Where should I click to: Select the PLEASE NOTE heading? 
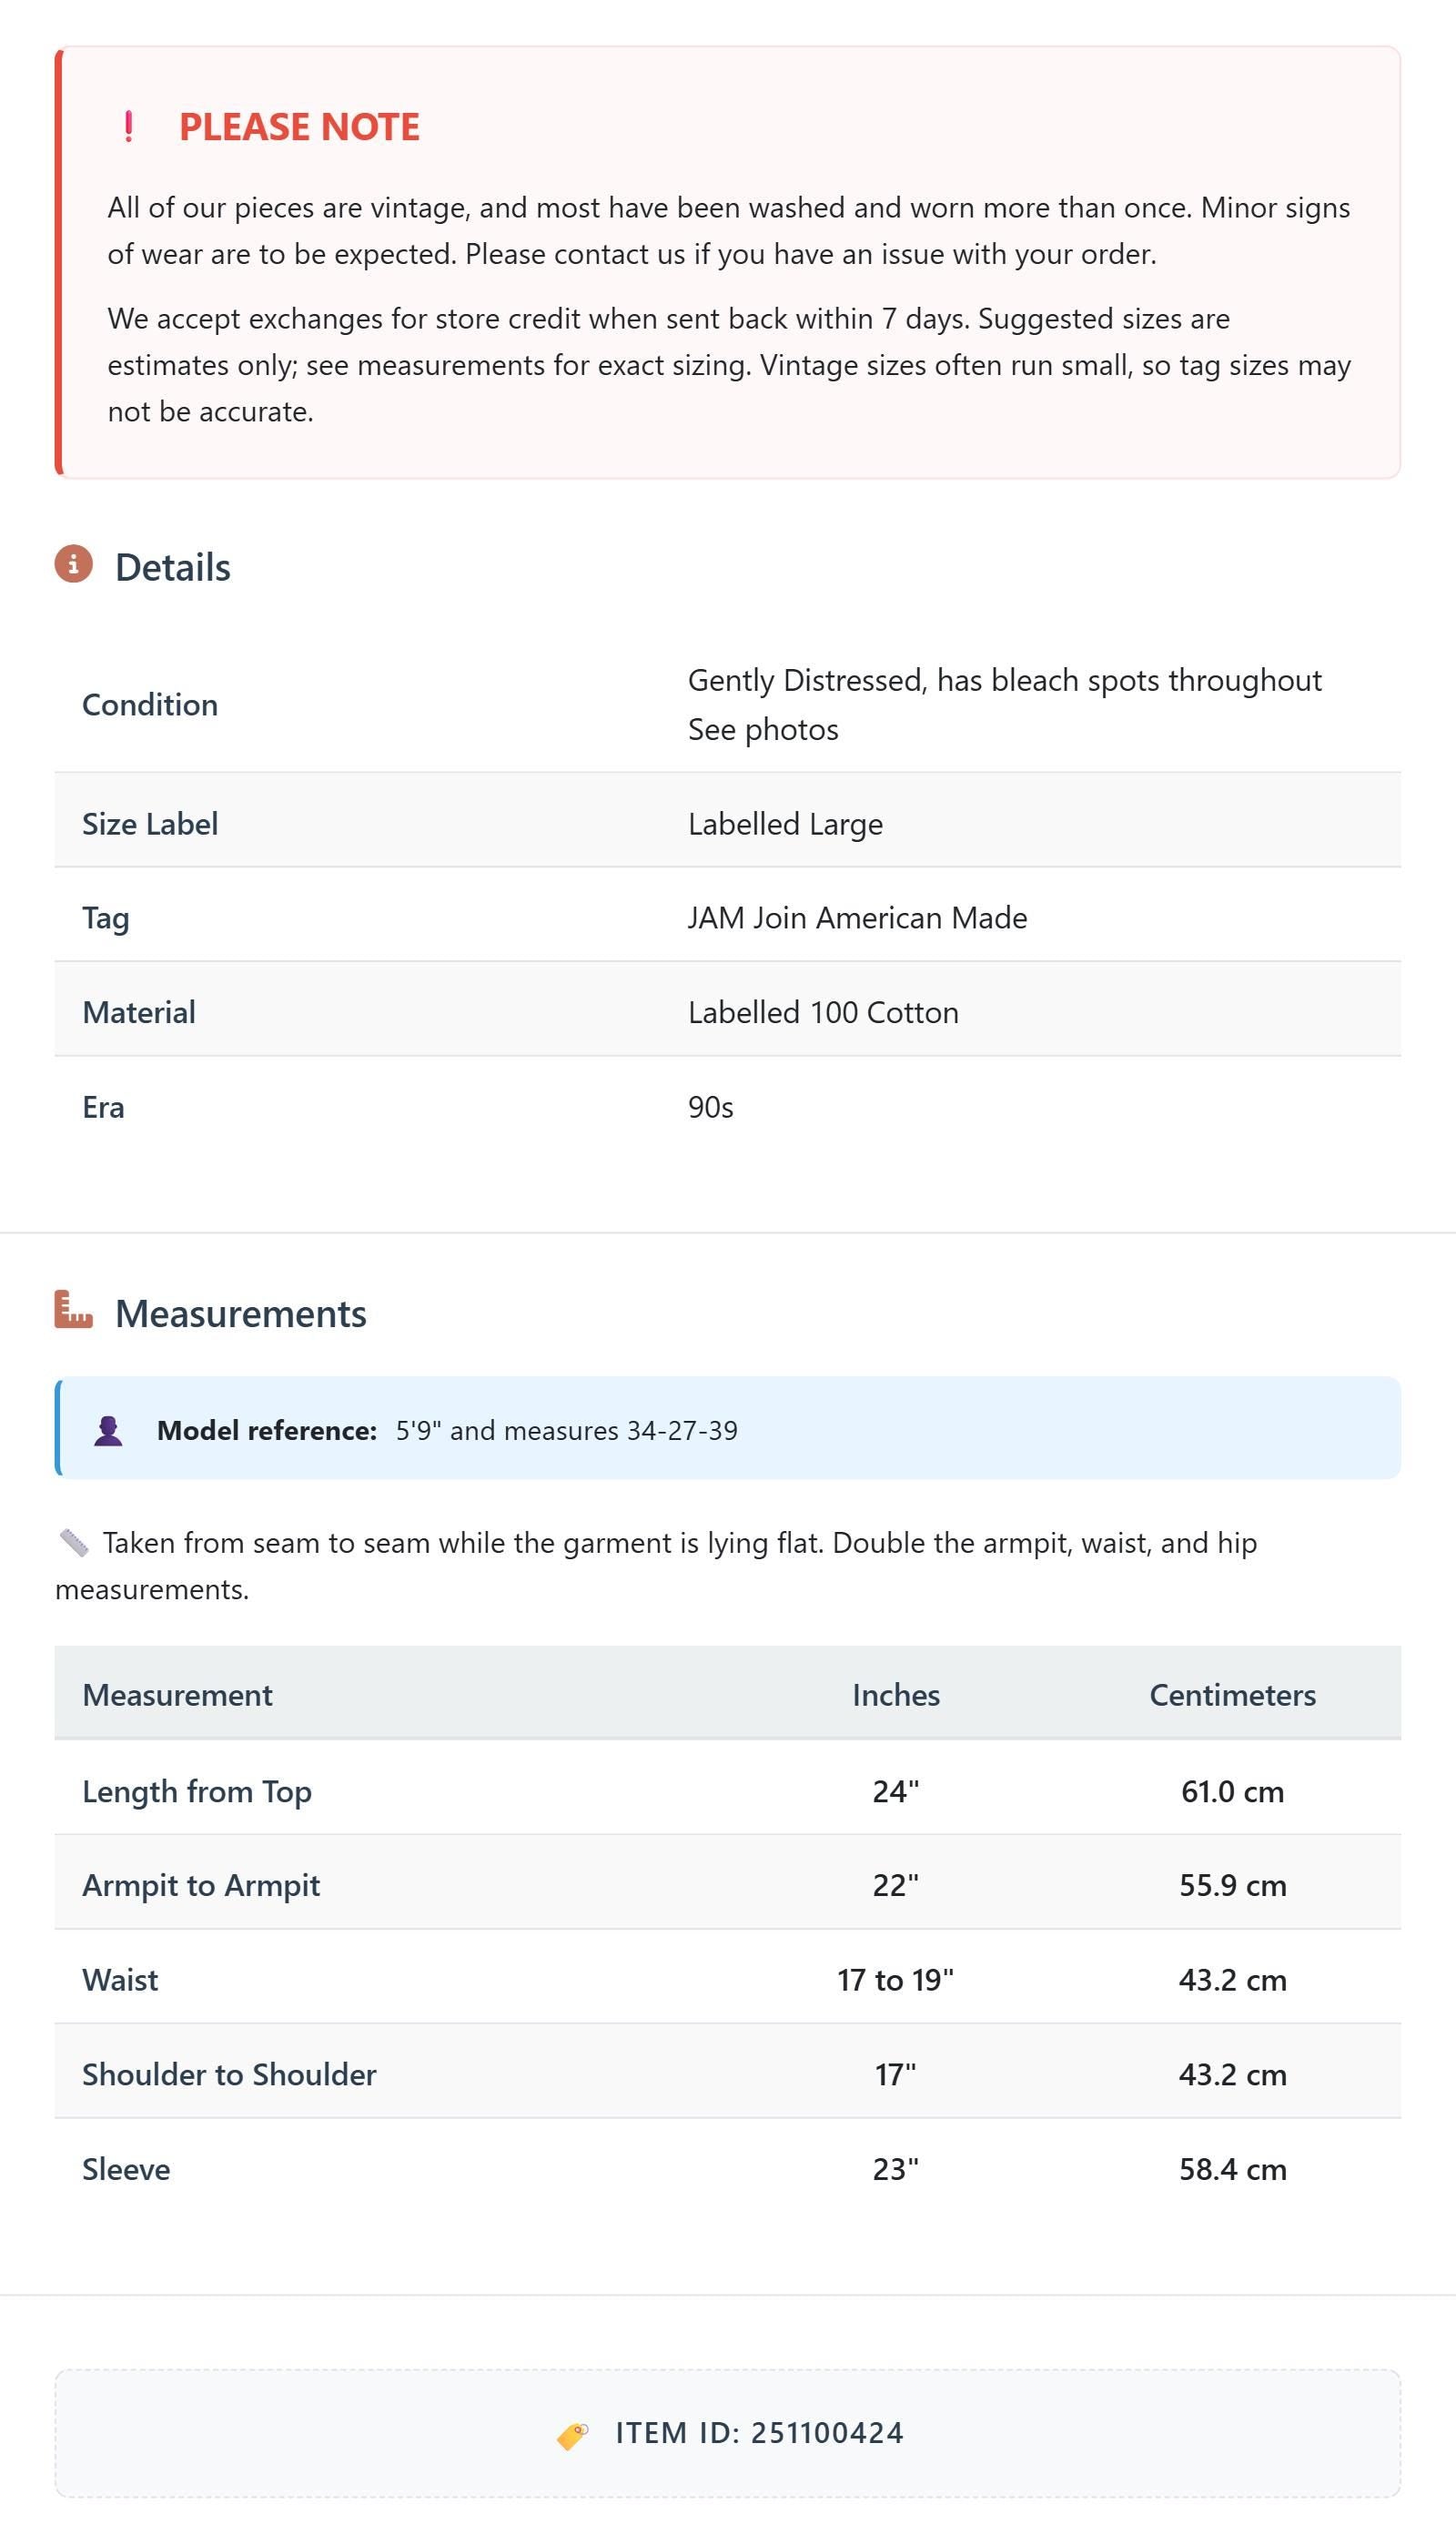tap(299, 127)
